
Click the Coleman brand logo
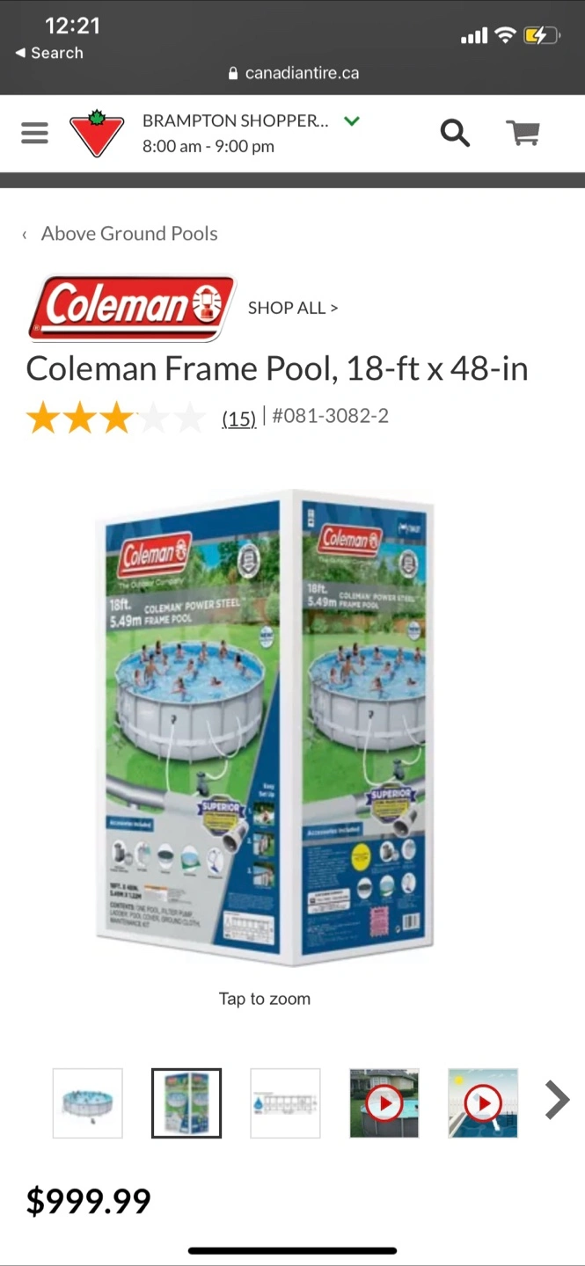point(132,308)
